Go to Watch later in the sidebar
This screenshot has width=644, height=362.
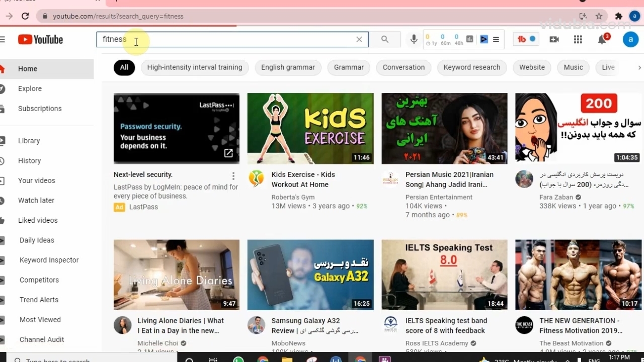click(x=36, y=200)
